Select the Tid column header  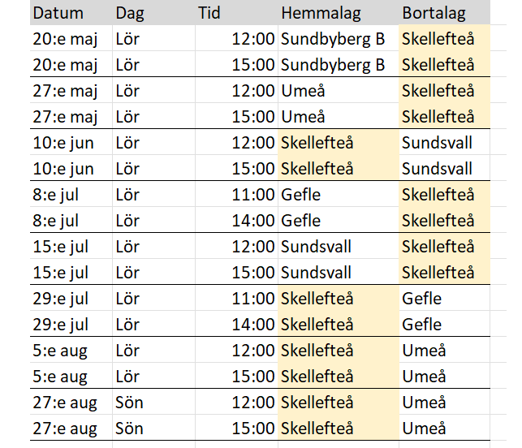[209, 13]
